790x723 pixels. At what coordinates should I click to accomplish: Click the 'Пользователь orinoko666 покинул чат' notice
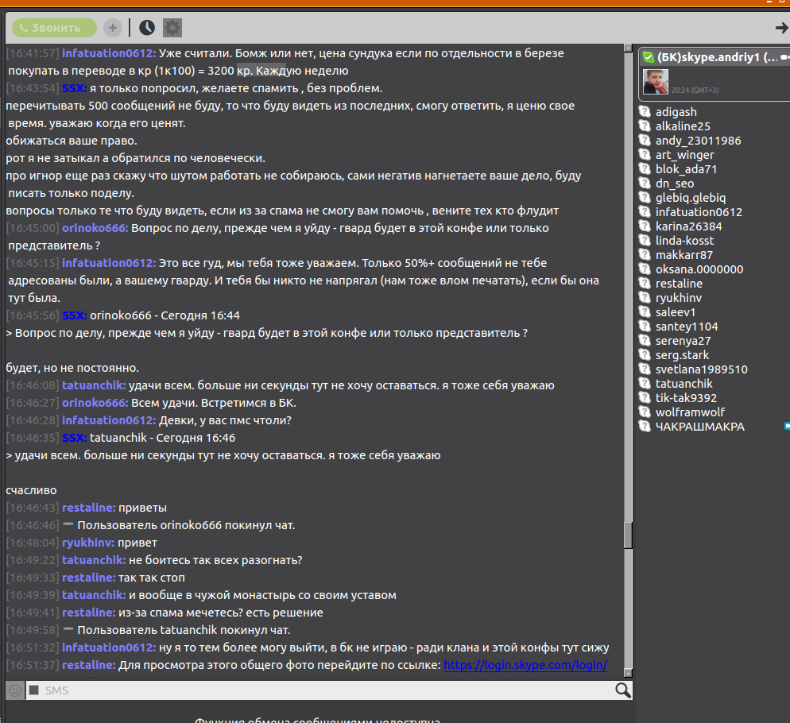tap(186, 525)
